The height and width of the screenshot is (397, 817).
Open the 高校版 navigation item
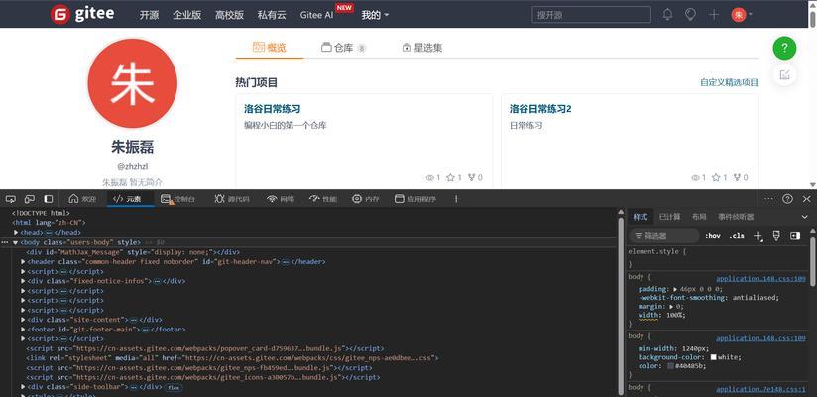coord(229,15)
